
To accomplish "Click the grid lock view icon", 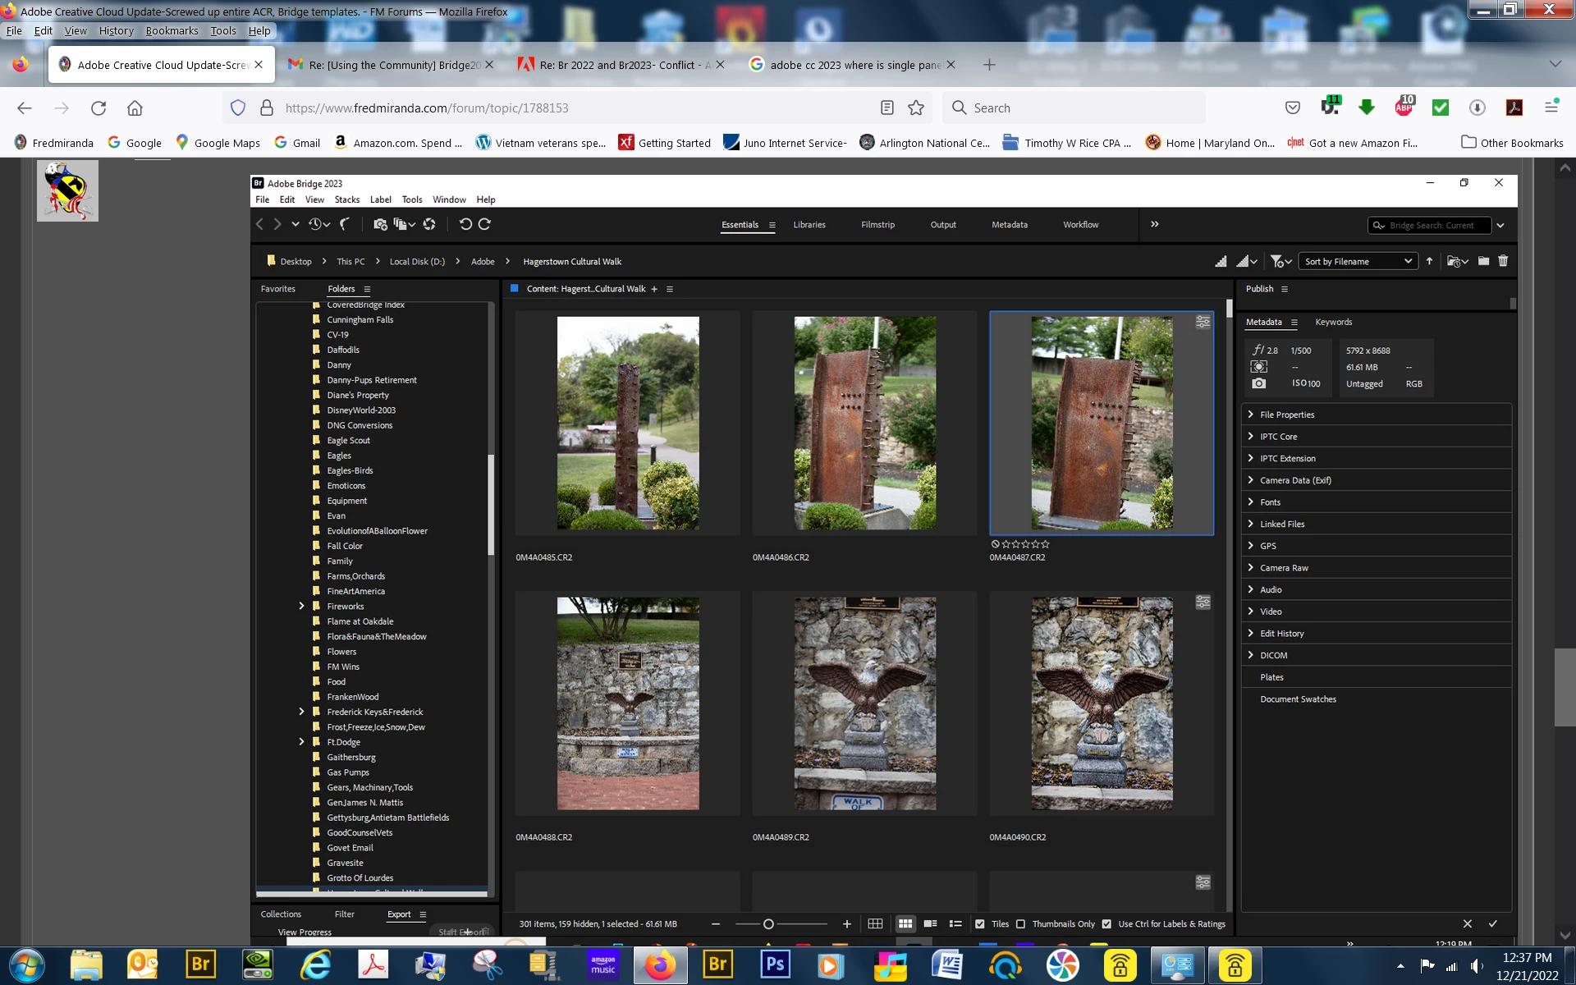I will click(x=875, y=923).
